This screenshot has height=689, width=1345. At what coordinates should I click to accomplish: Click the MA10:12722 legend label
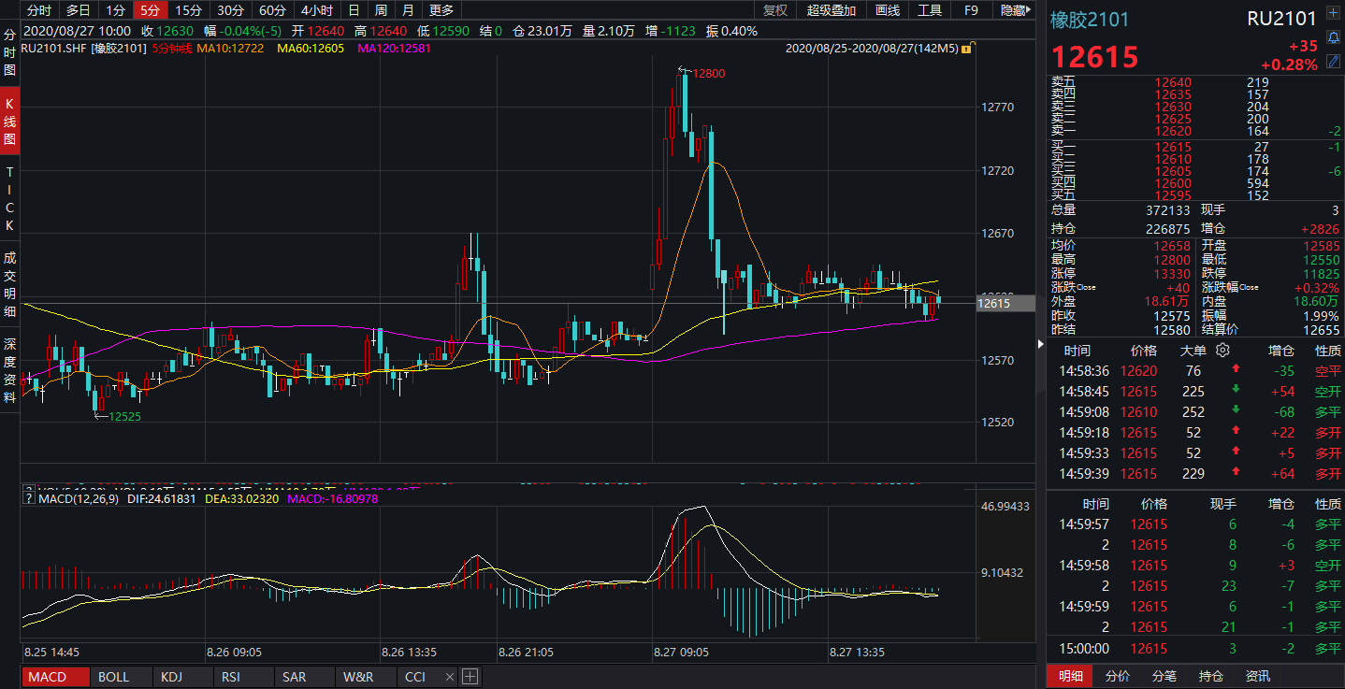pos(230,48)
